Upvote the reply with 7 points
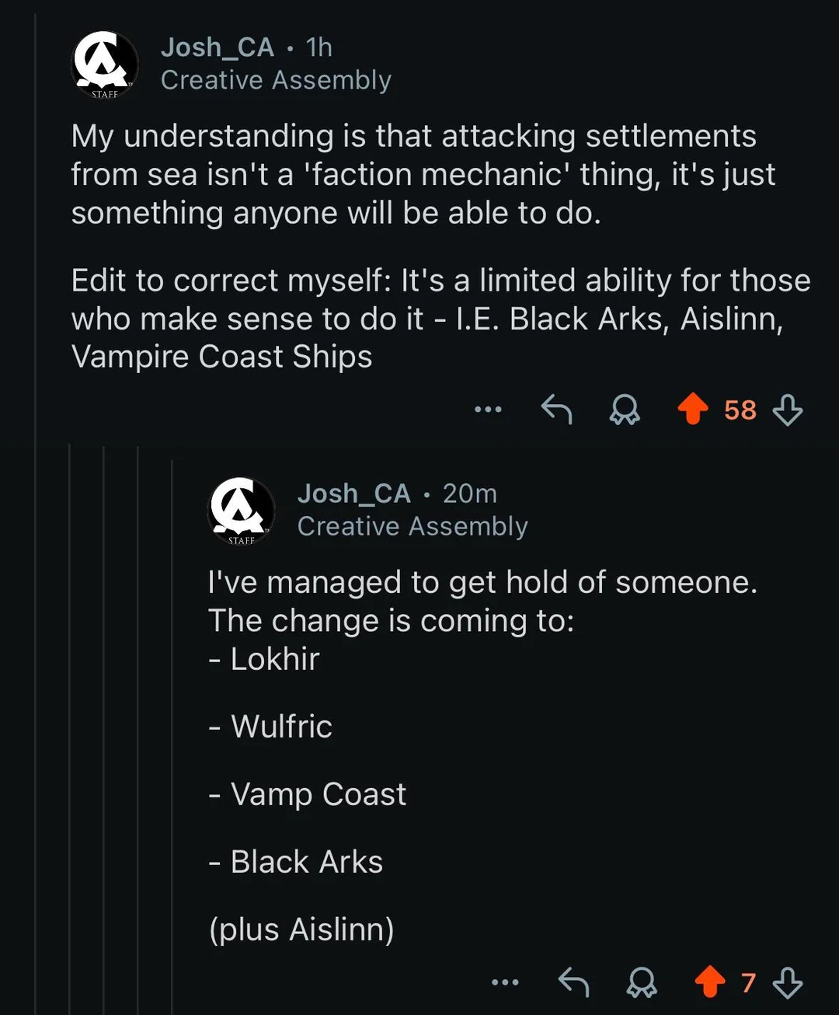The width and height of the screenshot is (839, 1015). pos(710,982)
